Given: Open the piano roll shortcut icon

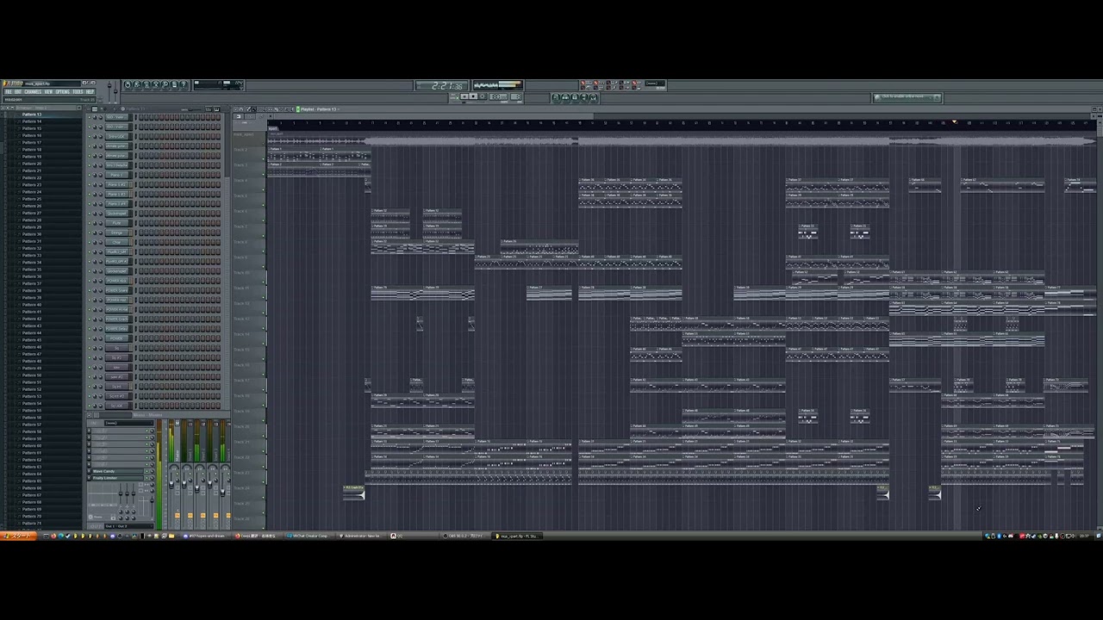Looking at the screenshot, I should click(575, 97).
